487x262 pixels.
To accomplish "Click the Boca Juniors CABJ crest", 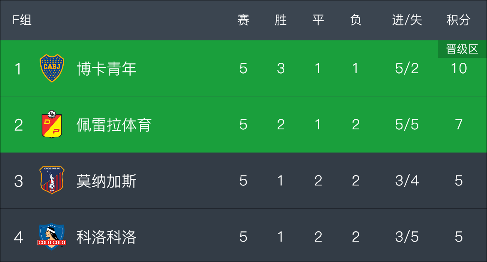I will click(x=52, y=68).
